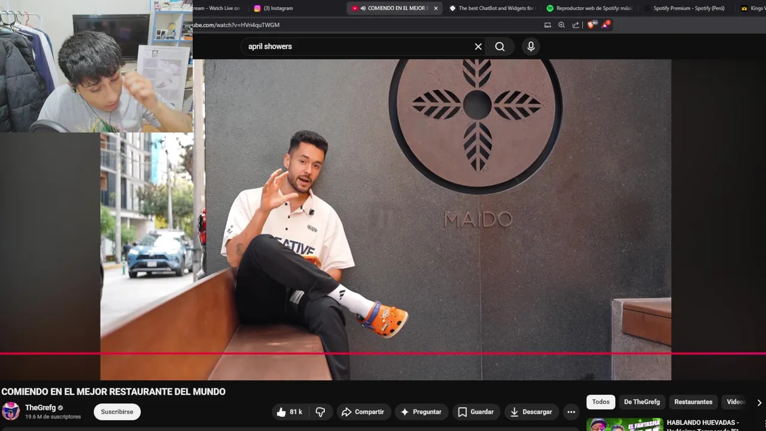Screen dimensions: 766x431
Task: Click the zoom magnifier in address bar
Action: (561, 25)
